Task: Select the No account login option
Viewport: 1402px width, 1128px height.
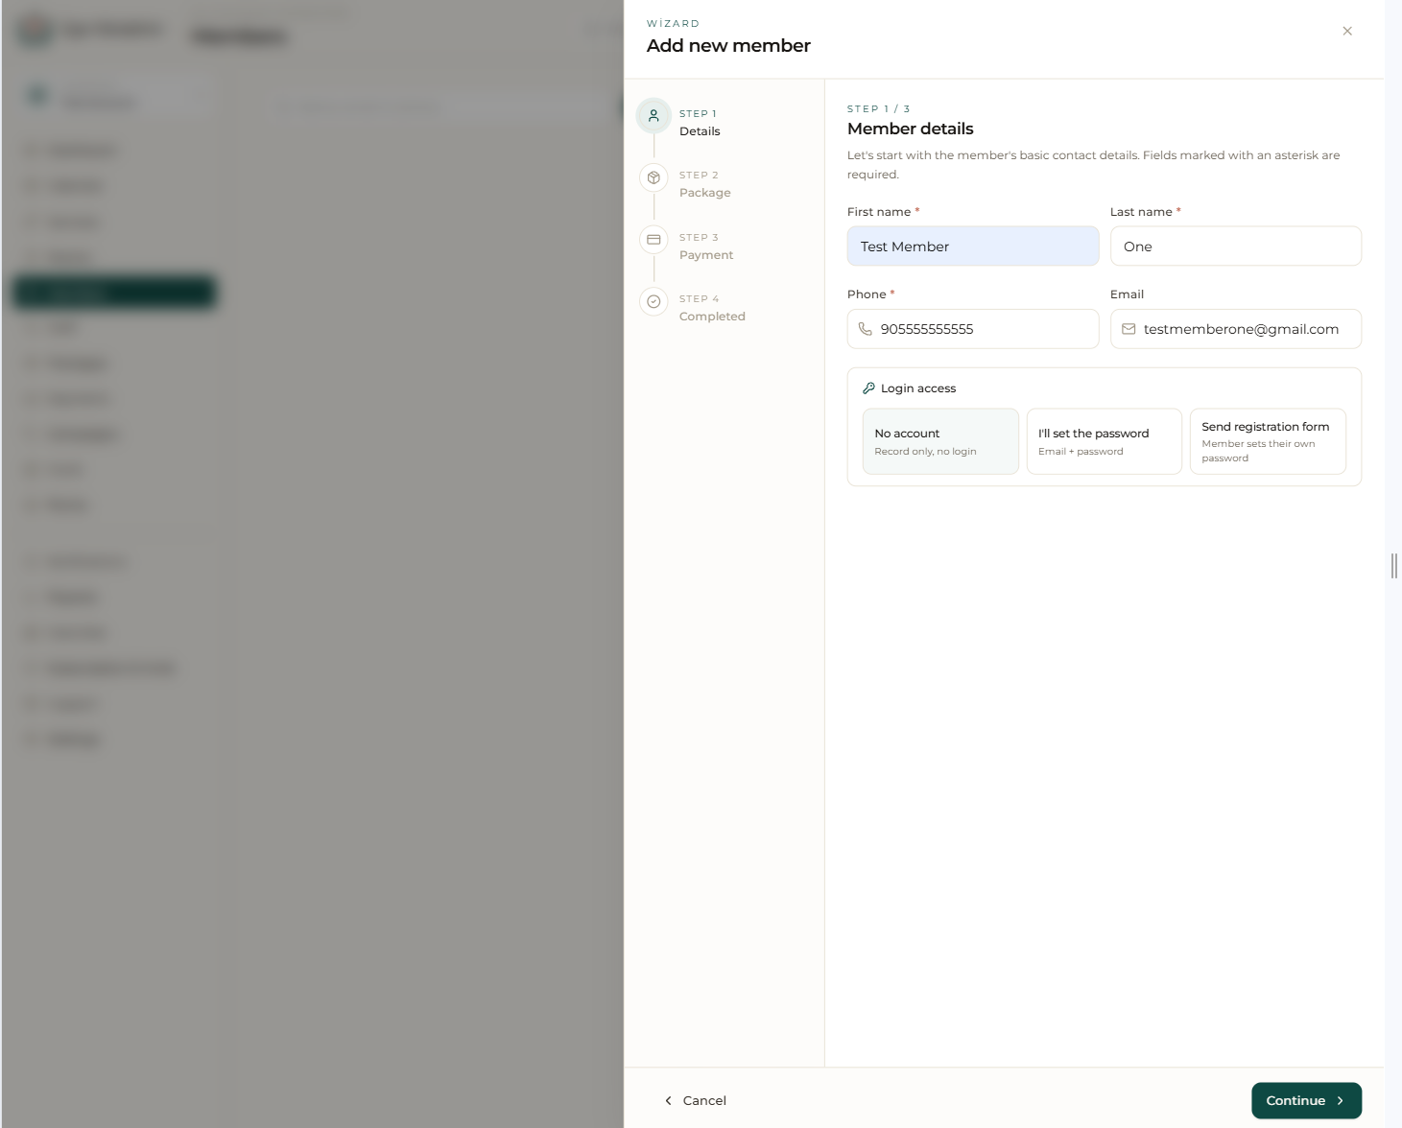Action: point(940,441)
